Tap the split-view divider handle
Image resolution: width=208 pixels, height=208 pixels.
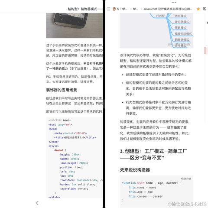point(104,104)
